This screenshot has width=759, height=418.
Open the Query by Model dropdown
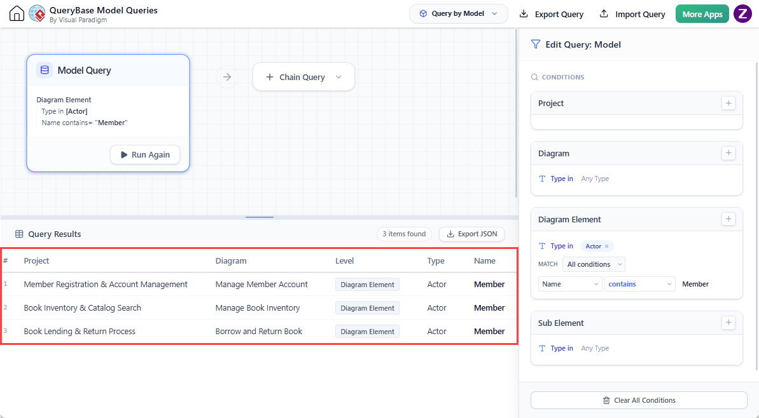(x=459, y=13)
